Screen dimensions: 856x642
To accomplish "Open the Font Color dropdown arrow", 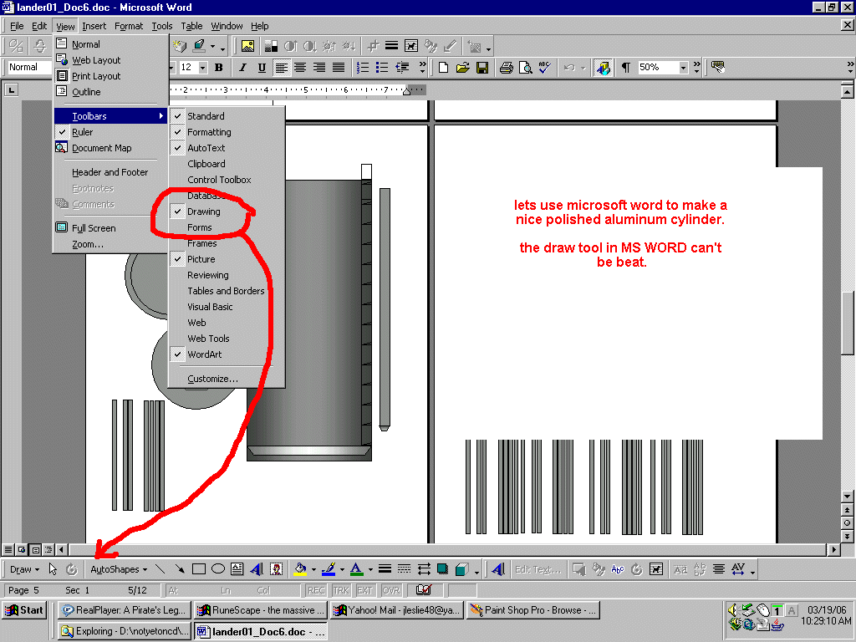I will pos(370,569).
